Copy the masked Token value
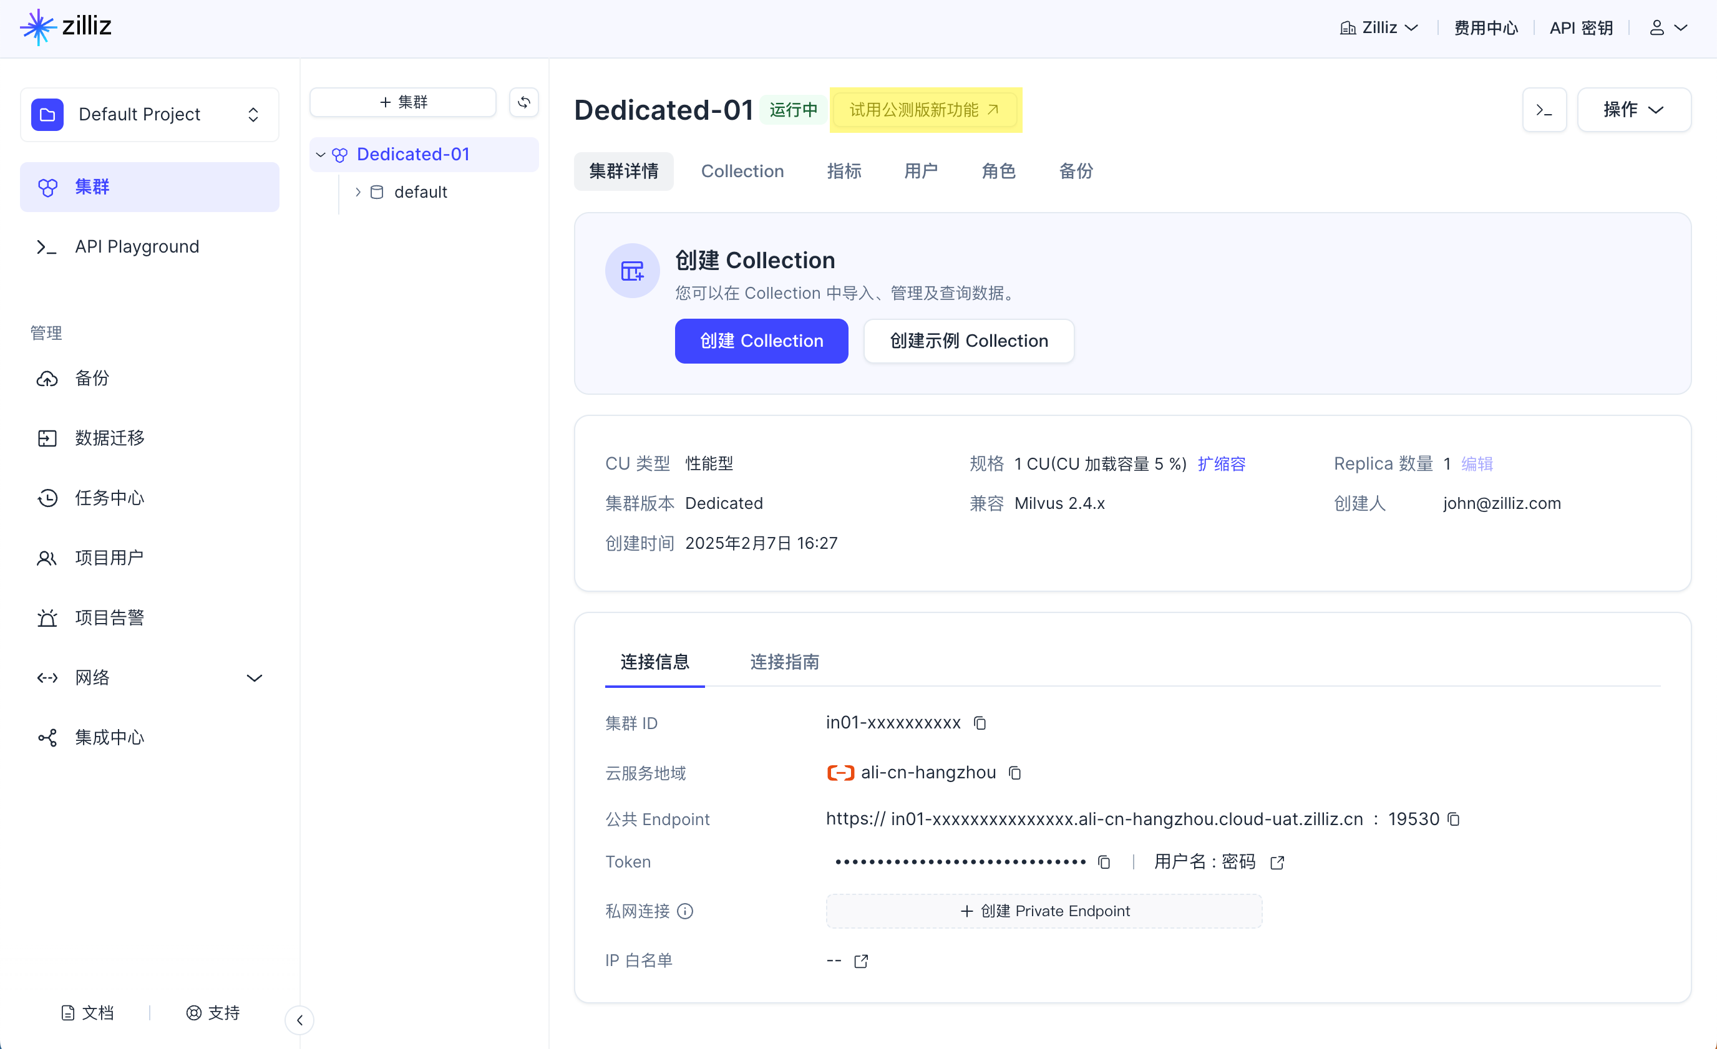The image size is (1717, 1049). (x=1104, y=863)
